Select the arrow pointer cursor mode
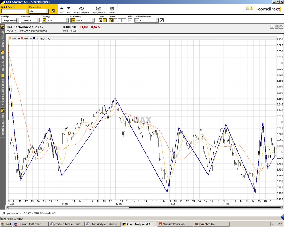This screenshot has height=227, width=284. tap(111, 20)
